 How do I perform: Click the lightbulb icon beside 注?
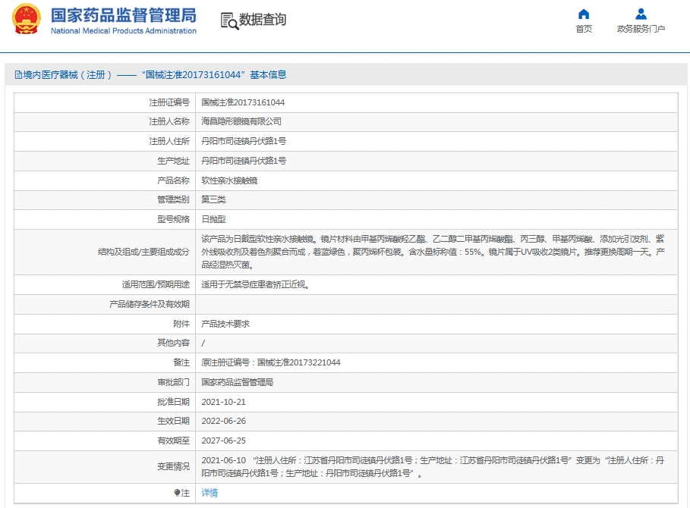pyautogui.click(x=177, y=493)
